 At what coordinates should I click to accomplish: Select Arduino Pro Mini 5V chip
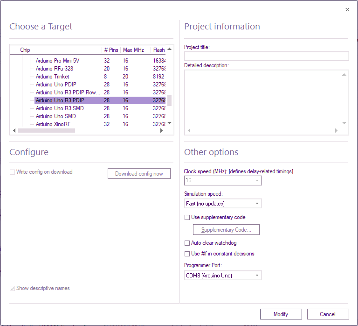57,61
